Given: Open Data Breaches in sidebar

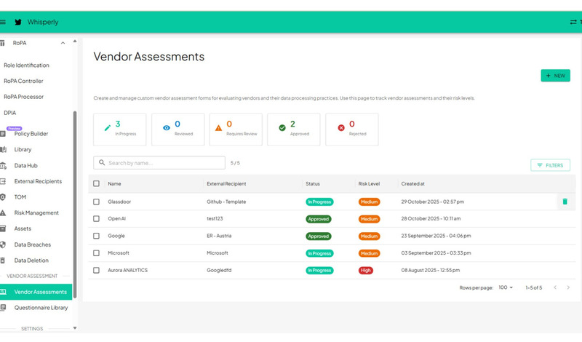Looking at the screenshot, I should tap(33, 244).
